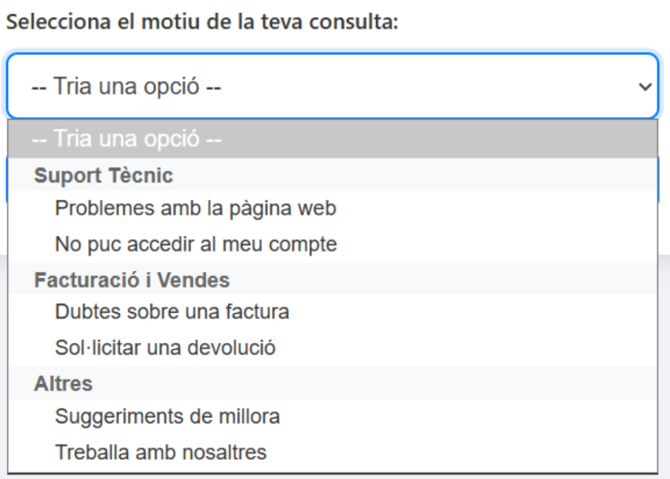The image size is (670, 479).
Task: Click the 'Altres' group header
Action: 63,383
